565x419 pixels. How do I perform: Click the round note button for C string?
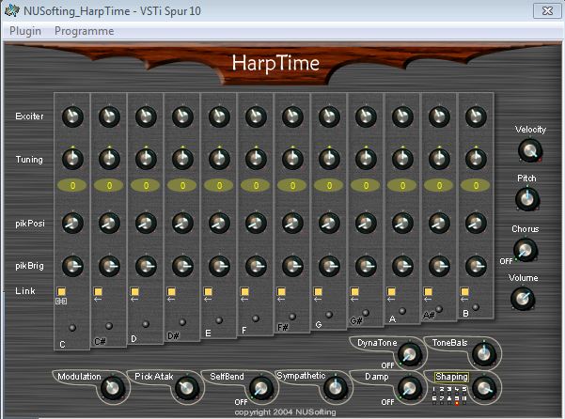pyautogui.click(x=72, y=328)
